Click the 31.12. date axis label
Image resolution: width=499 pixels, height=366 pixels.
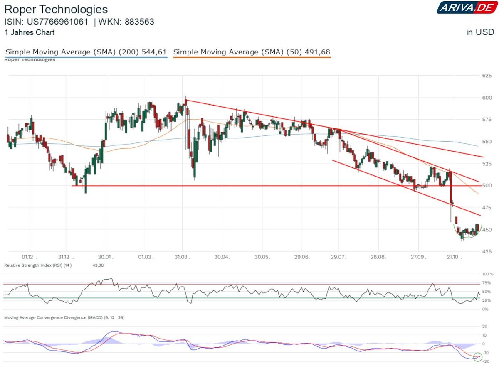pos(67,257)
